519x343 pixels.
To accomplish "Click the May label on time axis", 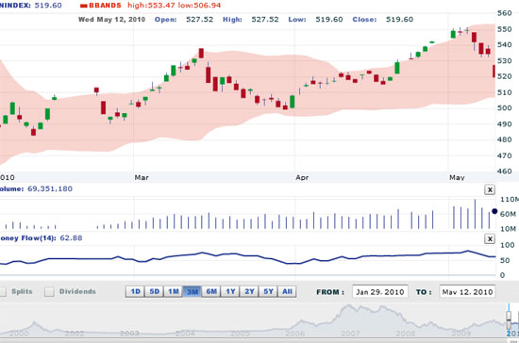I will (457, 177).
